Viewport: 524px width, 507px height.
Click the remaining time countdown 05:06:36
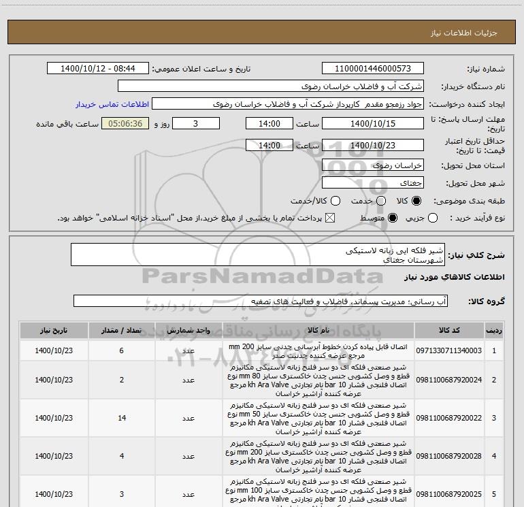[x=125, y=123]
